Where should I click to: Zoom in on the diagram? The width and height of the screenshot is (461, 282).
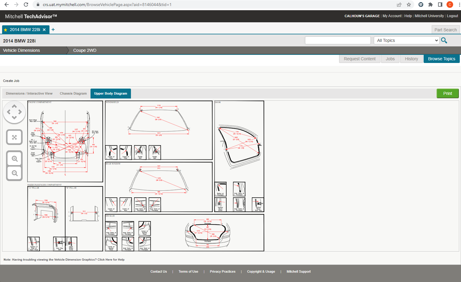pyautogui.click(x=14, y=159)
